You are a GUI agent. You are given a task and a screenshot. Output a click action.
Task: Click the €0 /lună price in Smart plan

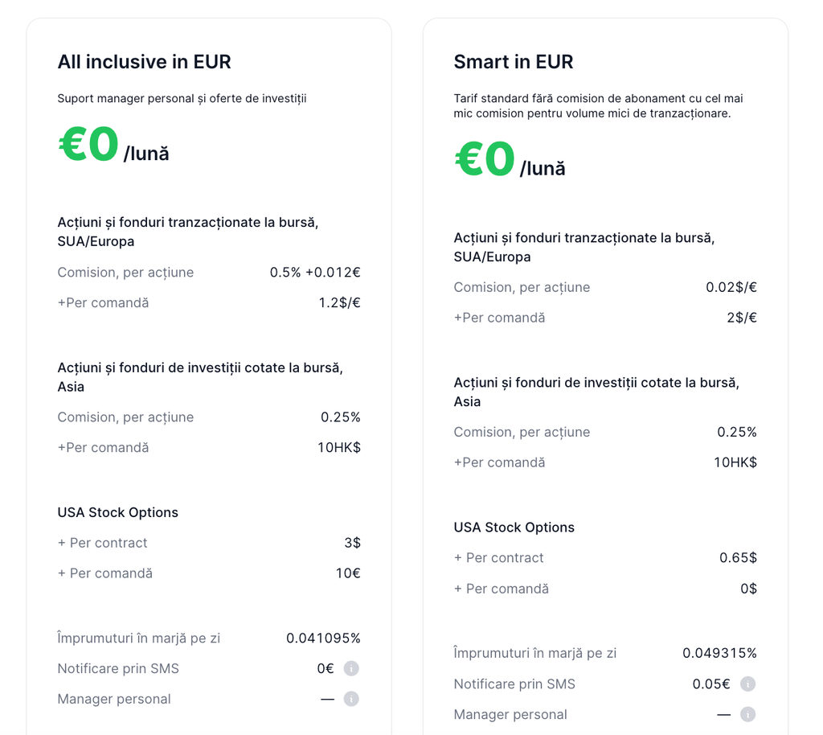click(510, 162)
